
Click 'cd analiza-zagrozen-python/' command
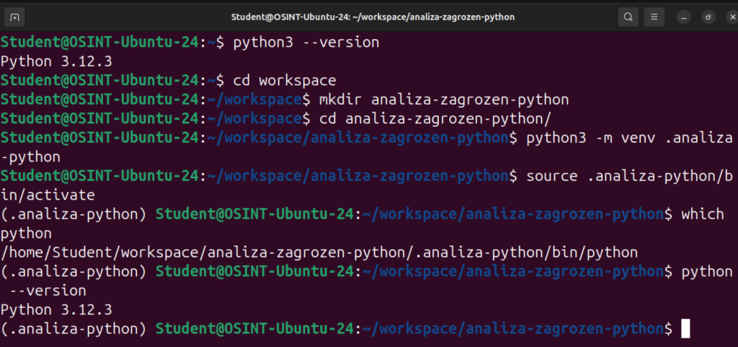point(435,119)
